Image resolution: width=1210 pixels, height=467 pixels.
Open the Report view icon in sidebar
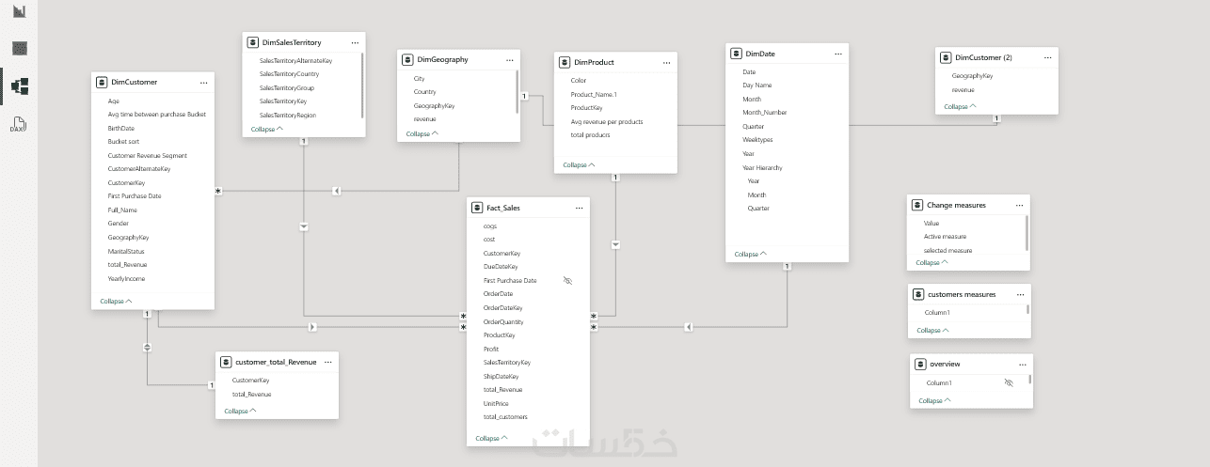(x=19, y=12)
